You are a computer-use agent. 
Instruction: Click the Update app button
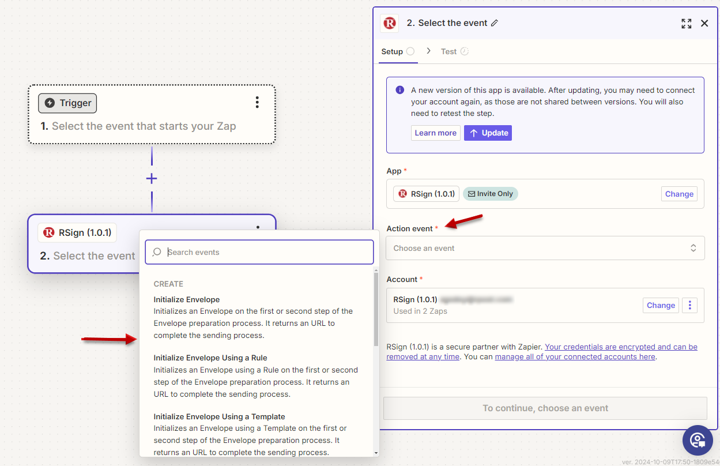pyautogui.click(x=488, y=133)
